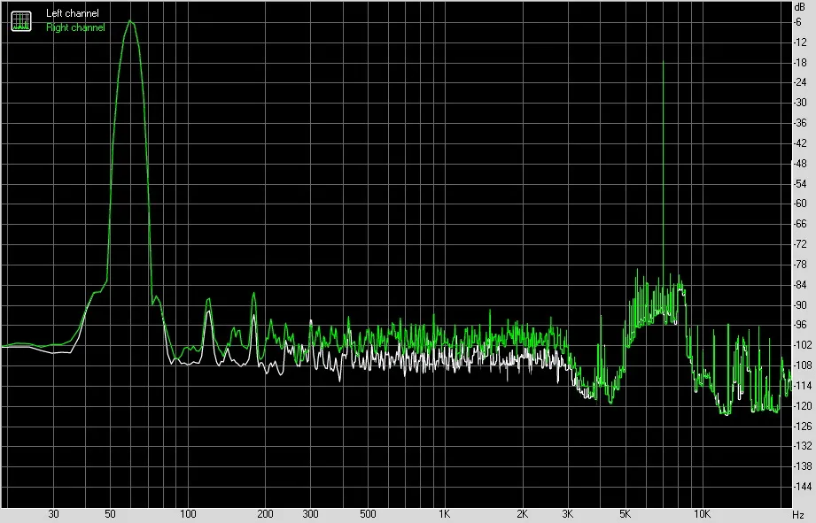Click the -102 dB axis value
The height and width of the screenshot is (523, 816).
(802, 344)
